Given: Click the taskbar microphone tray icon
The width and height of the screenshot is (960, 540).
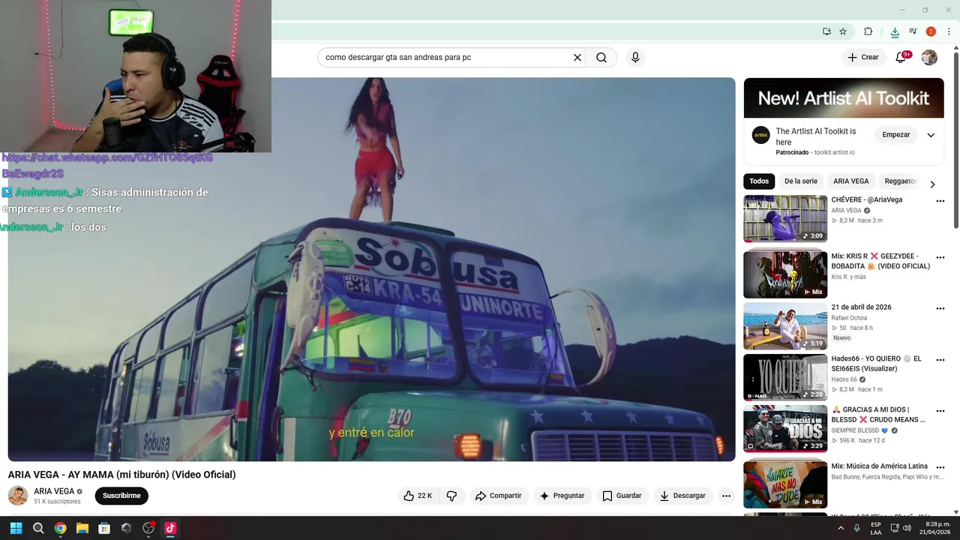Looking at the screenshot, I should click(857, 528).
